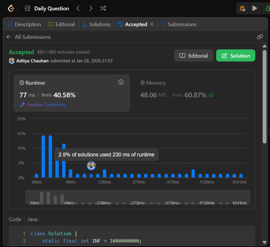Screen dimensions: 270x247
Task: Switch to the Submissions tab
Action: point(179,24)
